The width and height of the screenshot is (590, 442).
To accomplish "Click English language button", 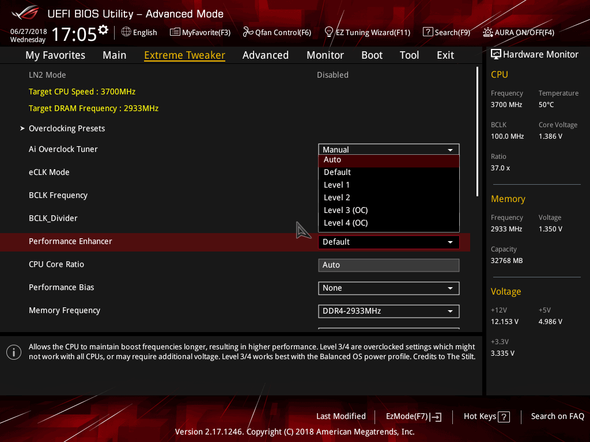I will [x=139, y=32].
